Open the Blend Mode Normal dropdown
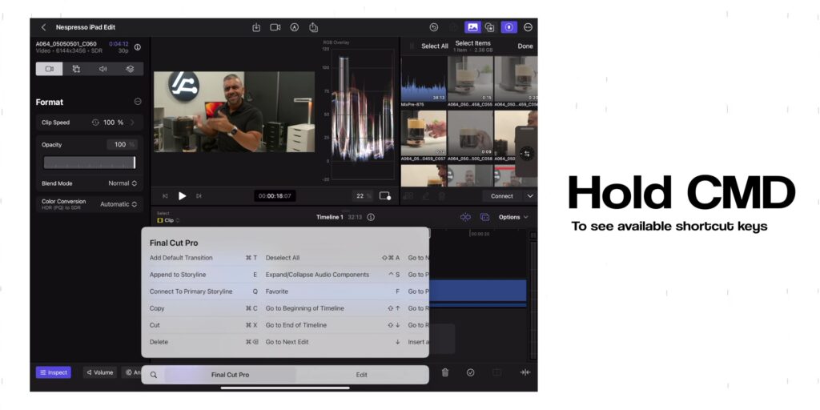820x410 pixels. (x=123, y=183)
